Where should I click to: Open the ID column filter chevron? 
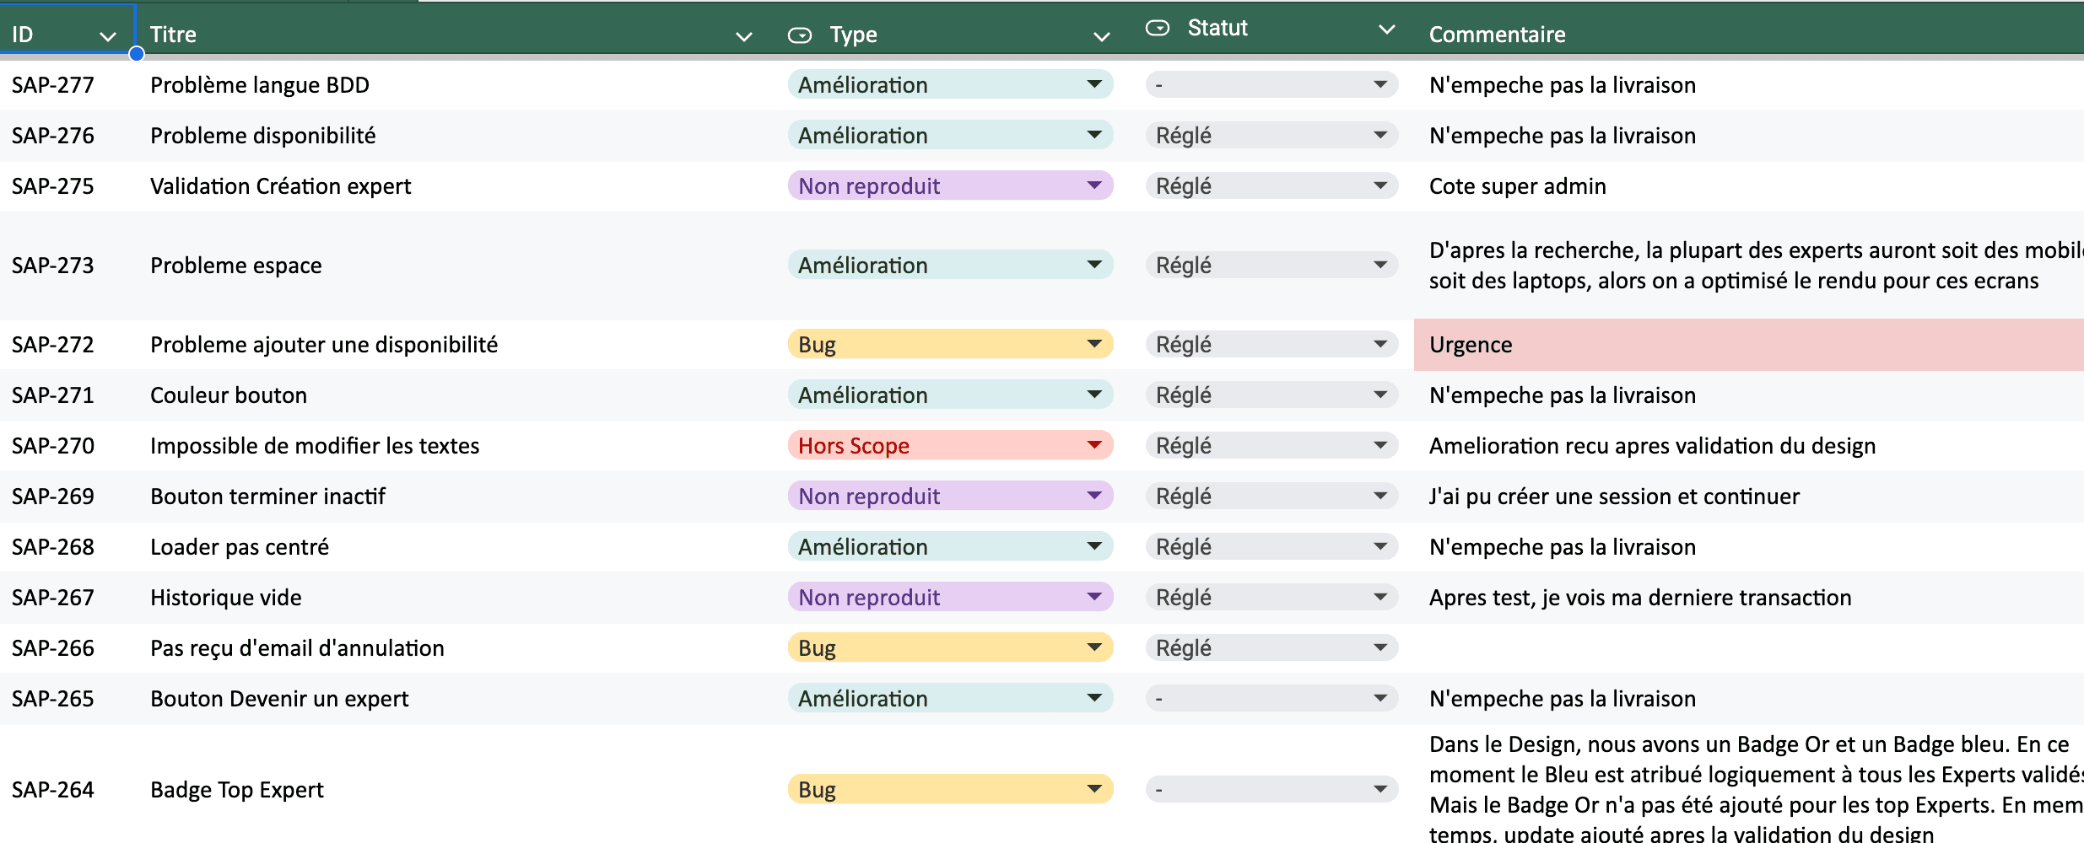click(107, 36)
